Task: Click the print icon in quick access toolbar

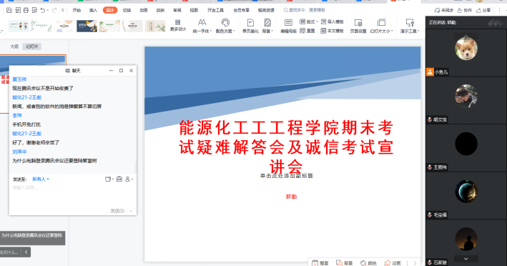Action: tap(26, 10)
